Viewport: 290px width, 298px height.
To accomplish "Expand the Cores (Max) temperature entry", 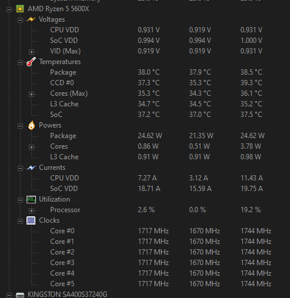I will pyautogui.click(x=31, y=94).
